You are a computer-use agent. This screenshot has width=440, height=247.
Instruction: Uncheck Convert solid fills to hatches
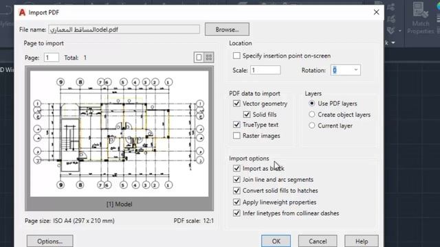[236, 191]
